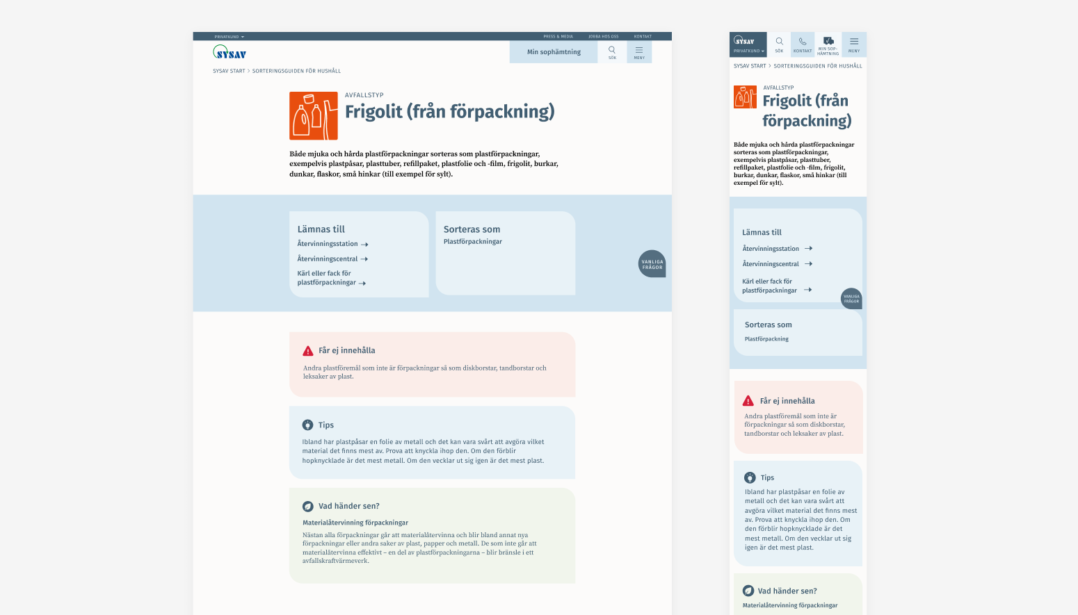Click the search icon in the desktop header

point(612,51)
